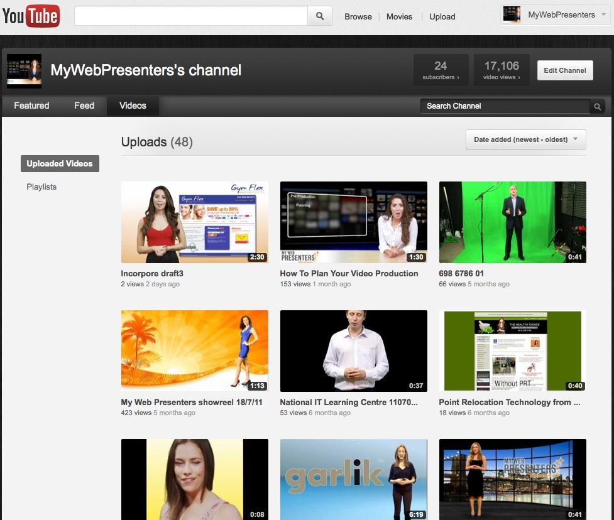
Task: Click the magnifier search button in header
Action: [x=319, y=16]
